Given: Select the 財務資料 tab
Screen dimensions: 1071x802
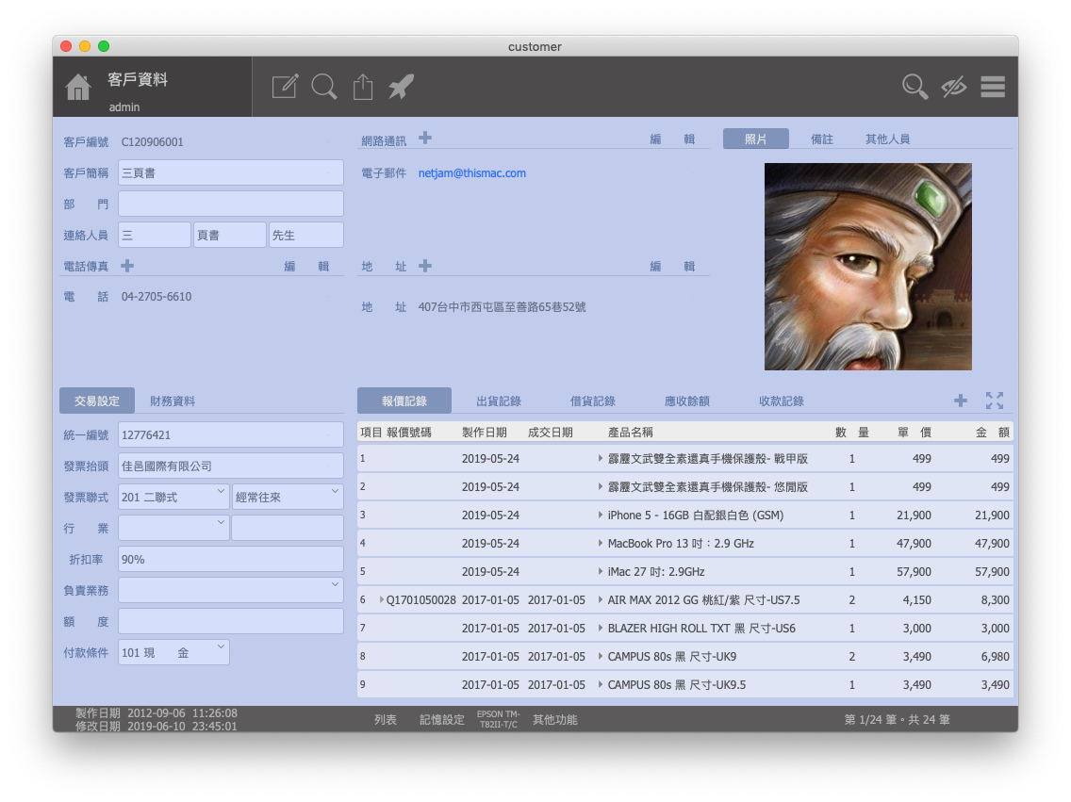Looking at the screenshot, I should (173, 401).
